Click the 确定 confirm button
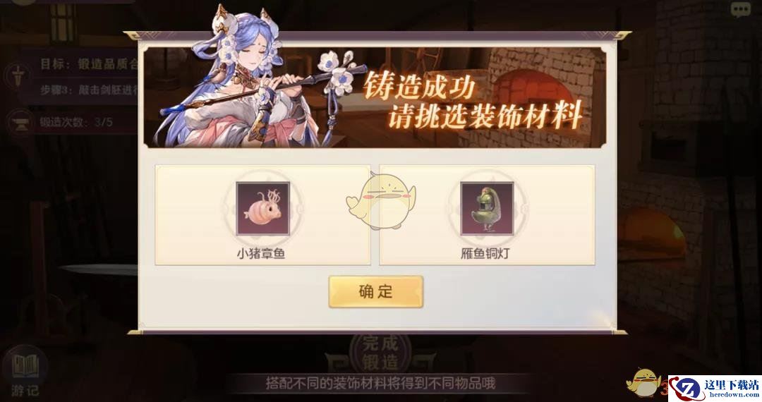The height and width of the screenshot is (402, 762). click(375, 292)
